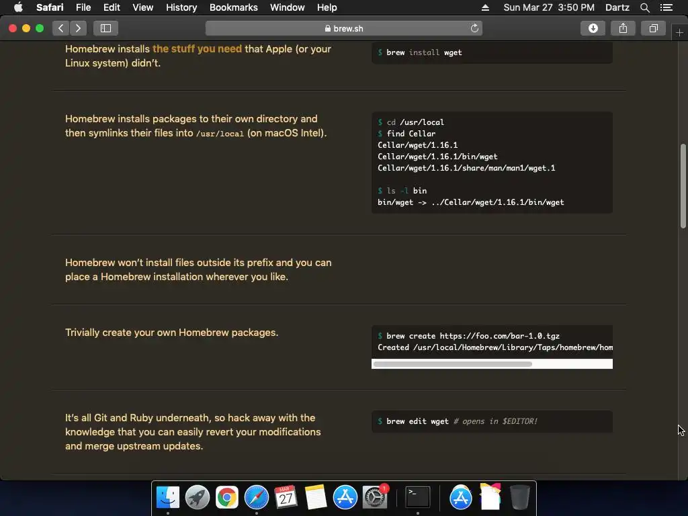Click 'bin/wget -> ../Cellar/wget/1.16.1/bin/wget' line

[x=471, y=202]
